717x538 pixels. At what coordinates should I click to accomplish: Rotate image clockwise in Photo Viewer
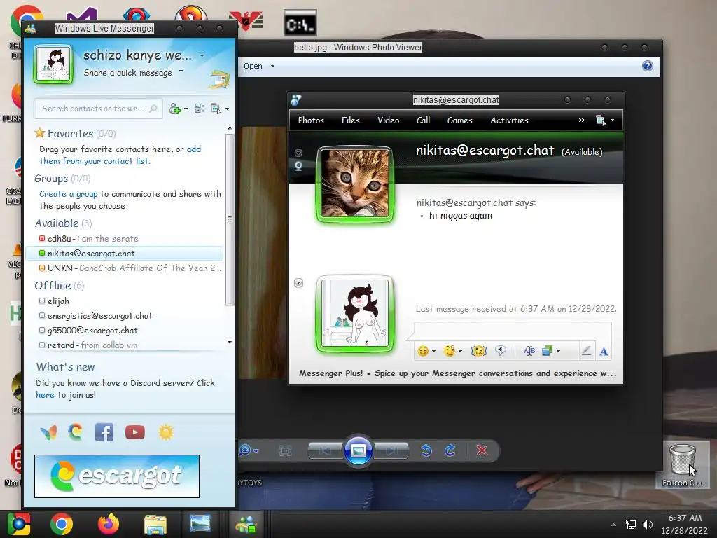click(450, 450)
